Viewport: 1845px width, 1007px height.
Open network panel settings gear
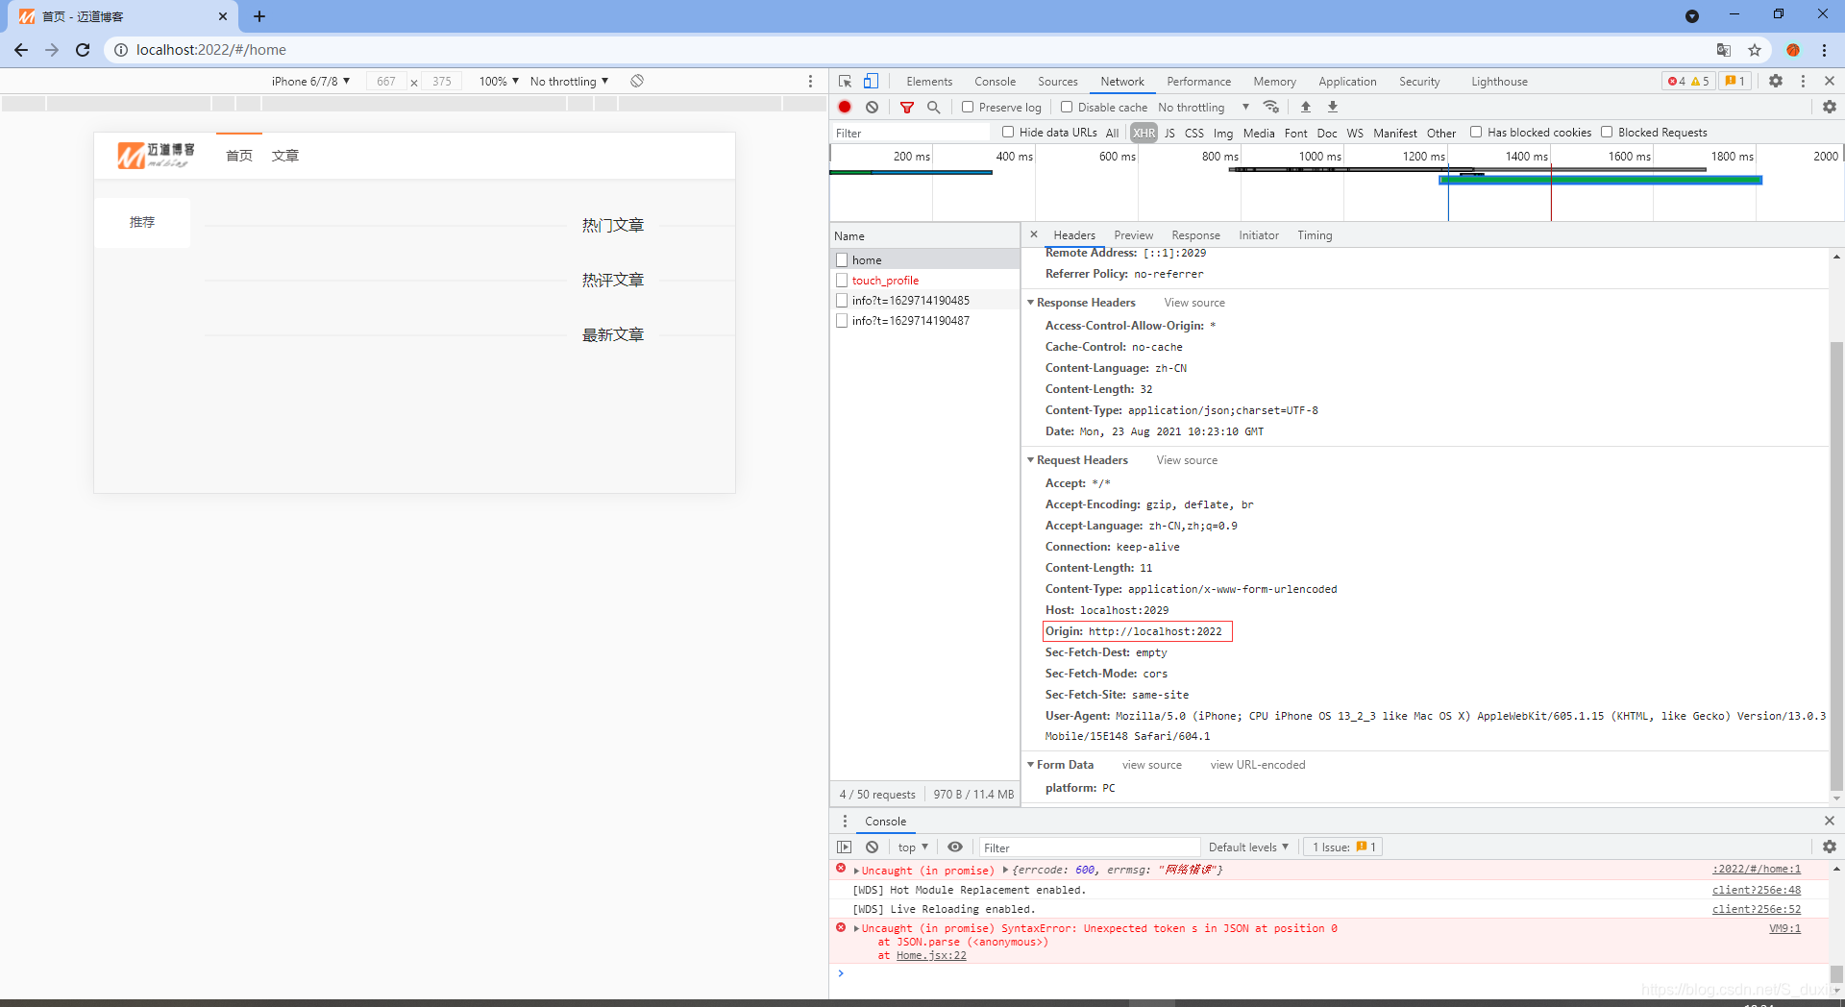click(x=1830, y=108)
